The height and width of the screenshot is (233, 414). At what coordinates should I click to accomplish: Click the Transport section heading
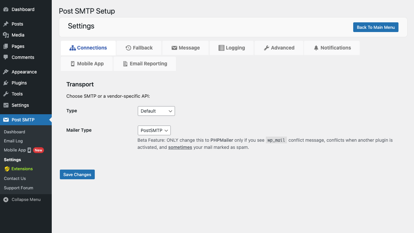point(80,84)
